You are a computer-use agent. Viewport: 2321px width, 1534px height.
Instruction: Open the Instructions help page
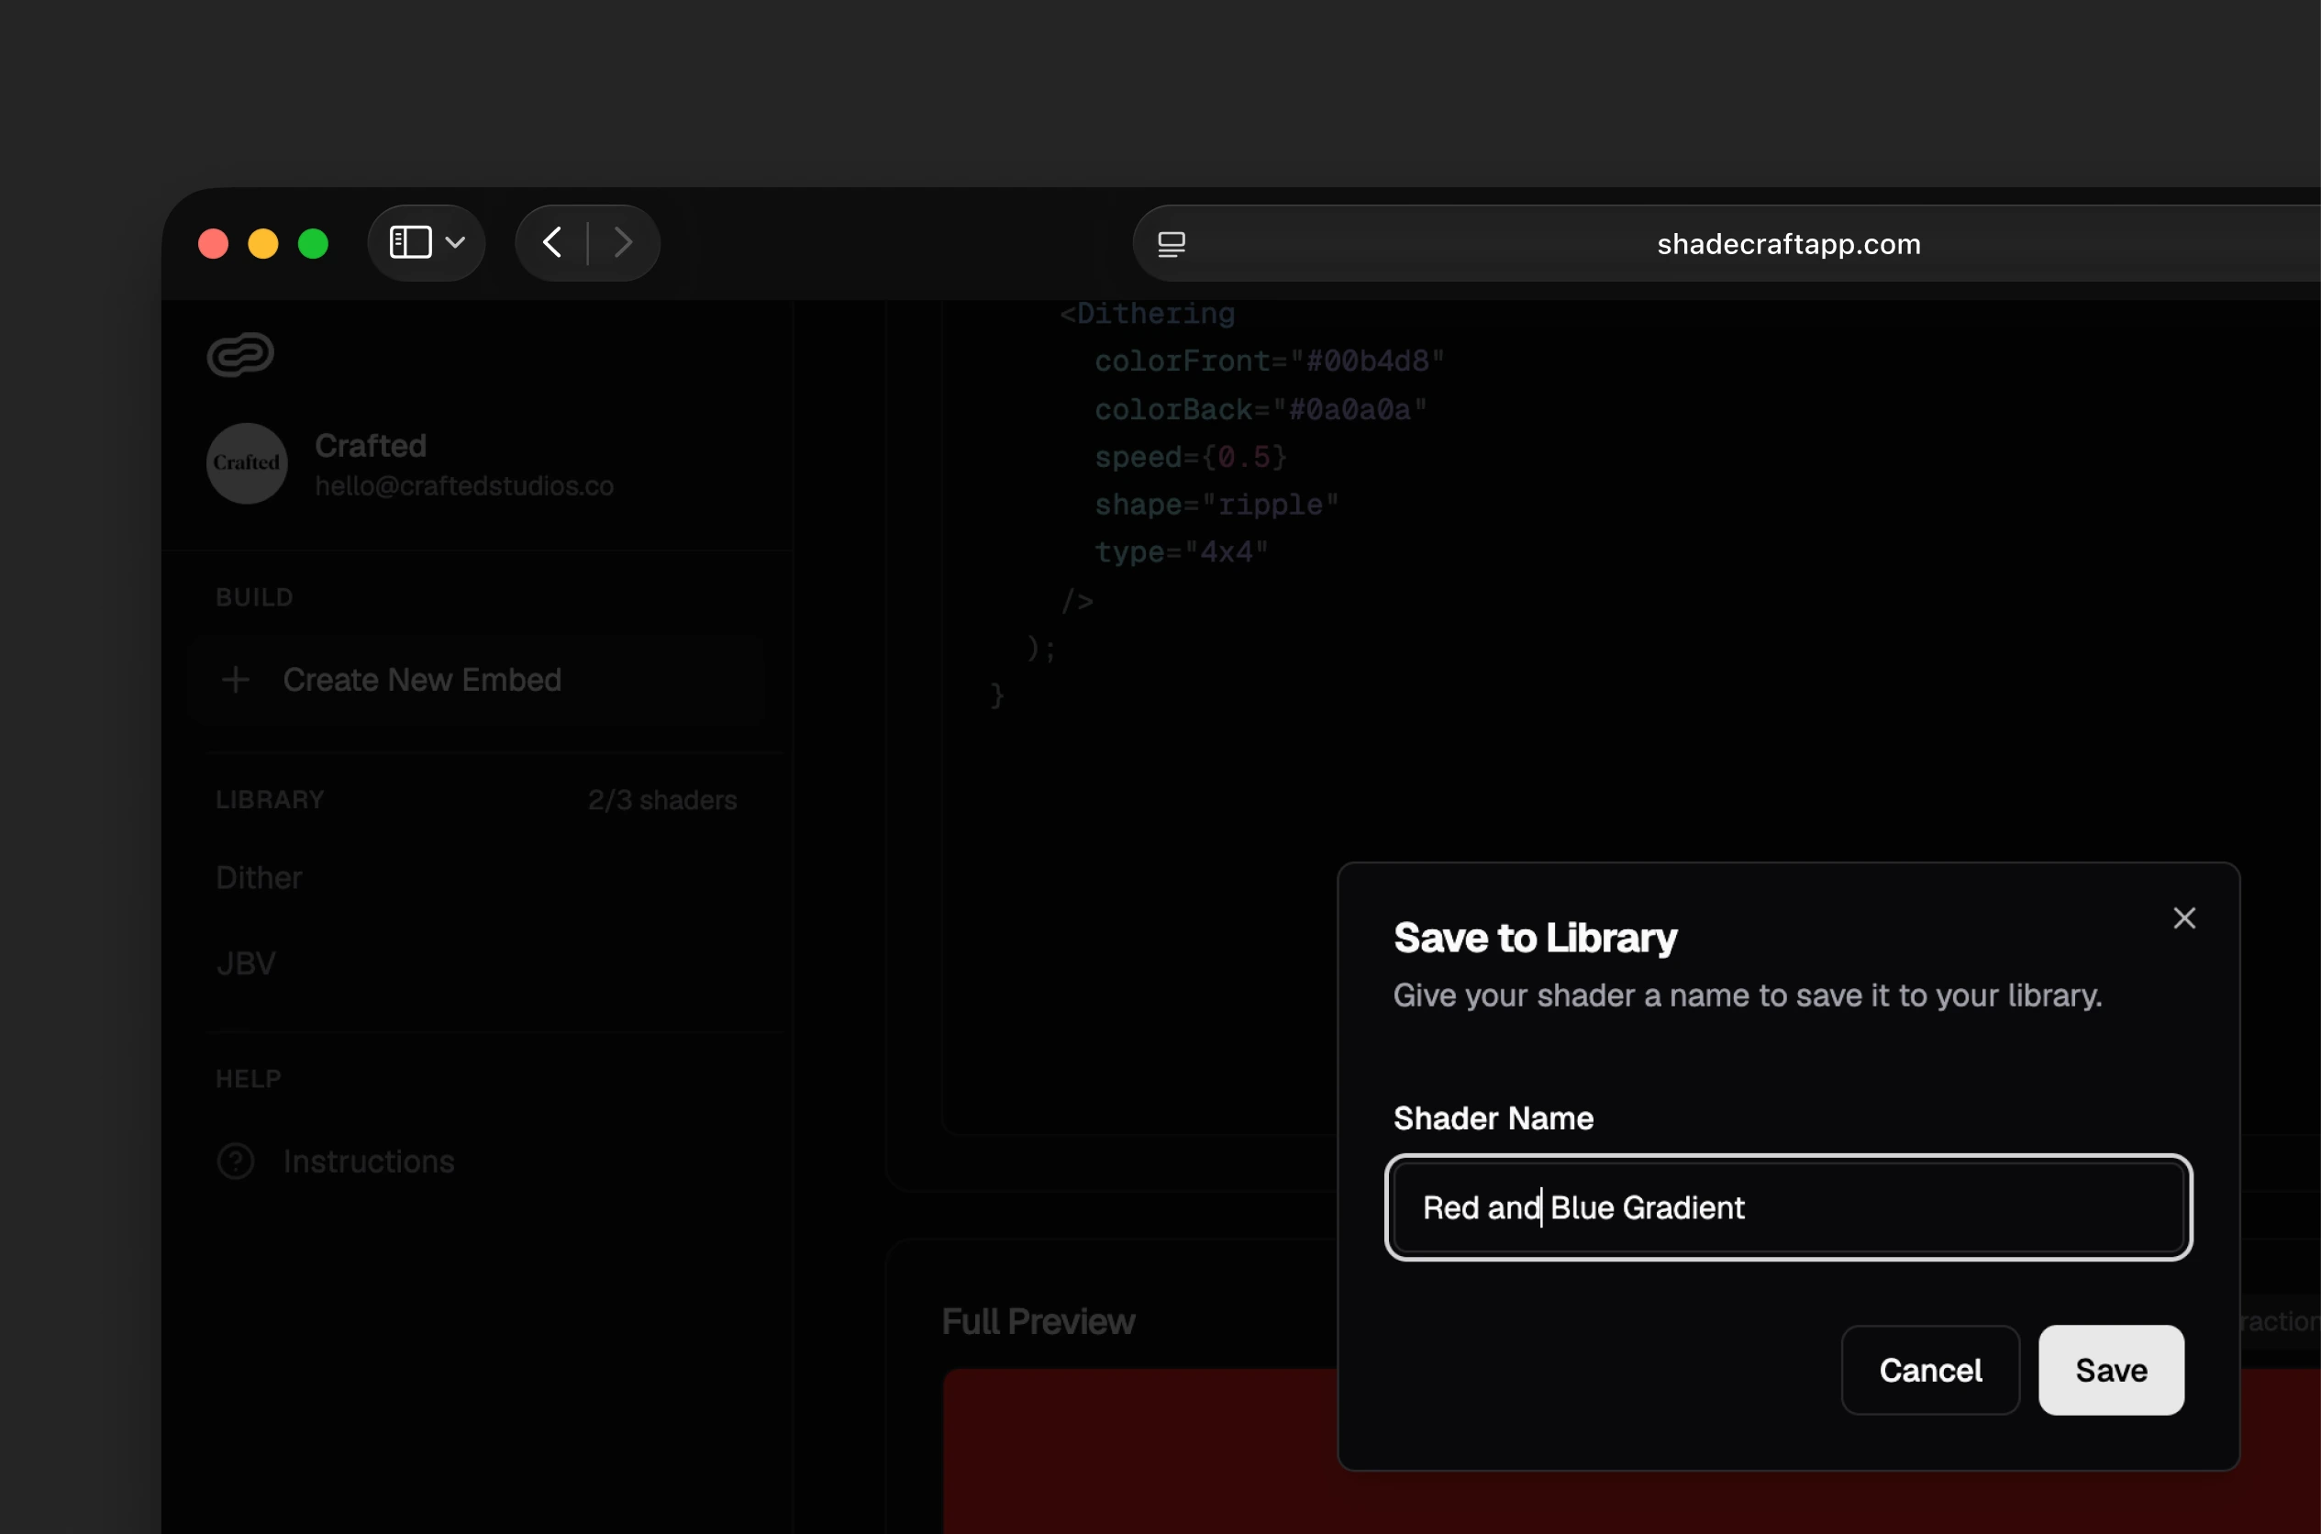tap(369, 1162)
